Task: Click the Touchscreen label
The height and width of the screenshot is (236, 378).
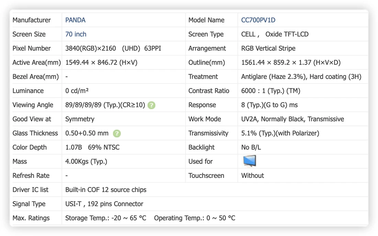Action: (206, 176)
